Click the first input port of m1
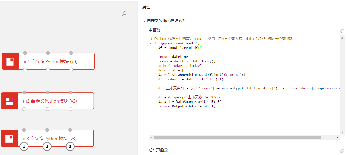 coord(25,53)
